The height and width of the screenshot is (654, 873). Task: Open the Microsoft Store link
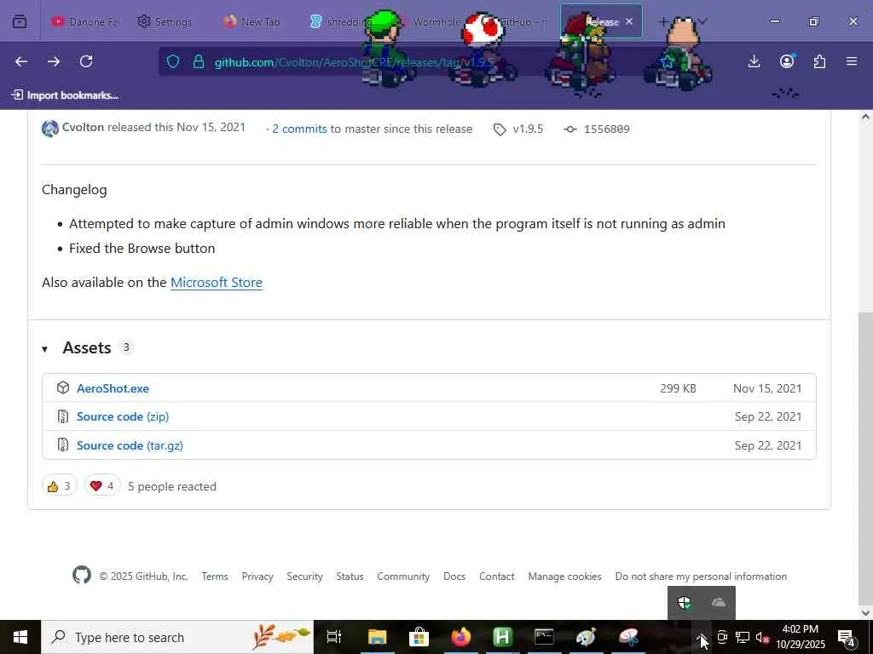point(216,283)
